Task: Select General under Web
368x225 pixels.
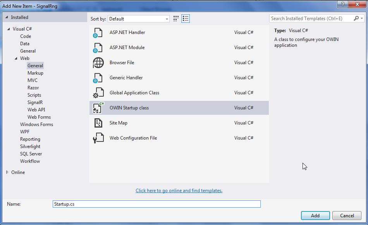Action: click(35, 66)
